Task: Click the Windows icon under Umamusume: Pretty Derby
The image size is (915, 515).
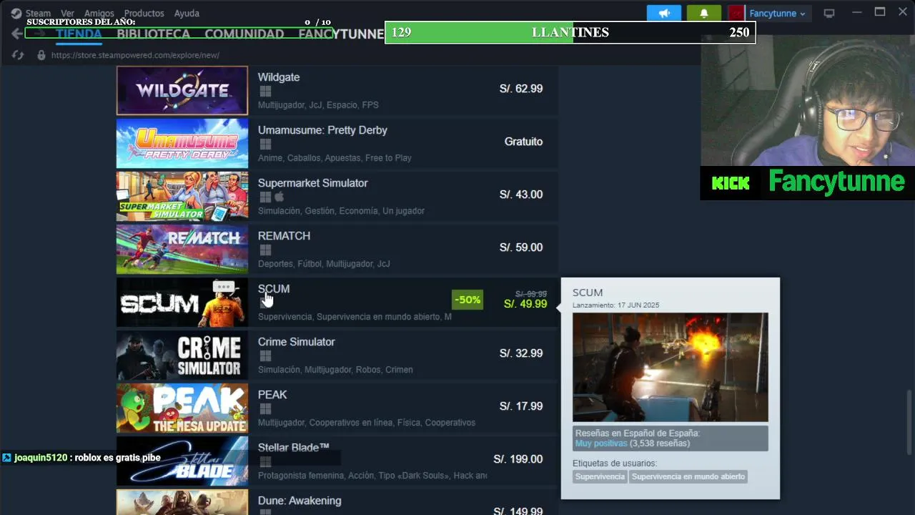Action: point(265,144)
